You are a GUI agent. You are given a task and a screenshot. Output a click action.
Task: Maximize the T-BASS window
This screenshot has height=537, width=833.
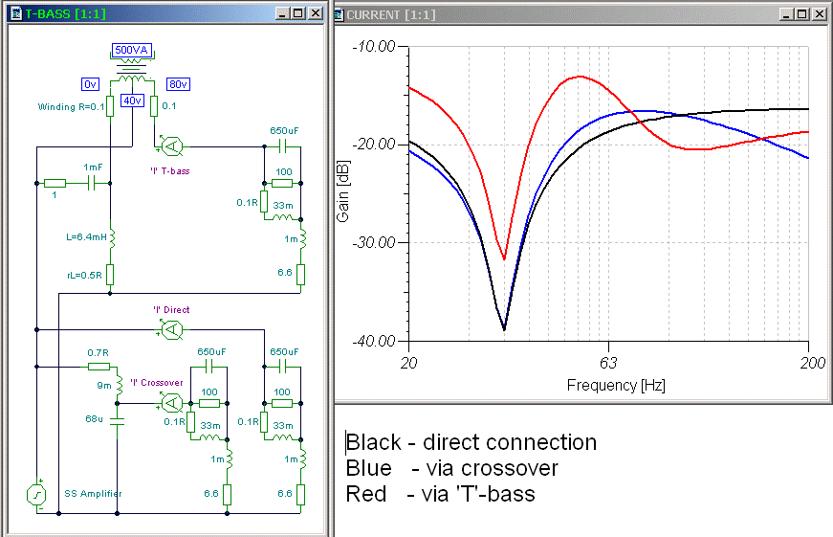coord(299,13)
